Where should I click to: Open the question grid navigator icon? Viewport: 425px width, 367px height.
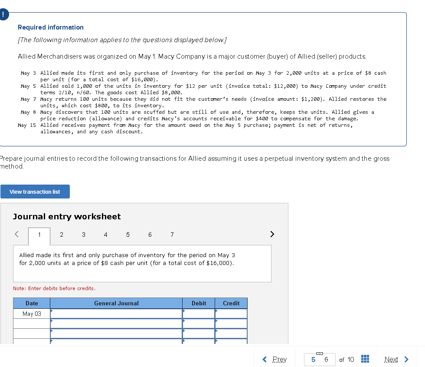[365, 359]
